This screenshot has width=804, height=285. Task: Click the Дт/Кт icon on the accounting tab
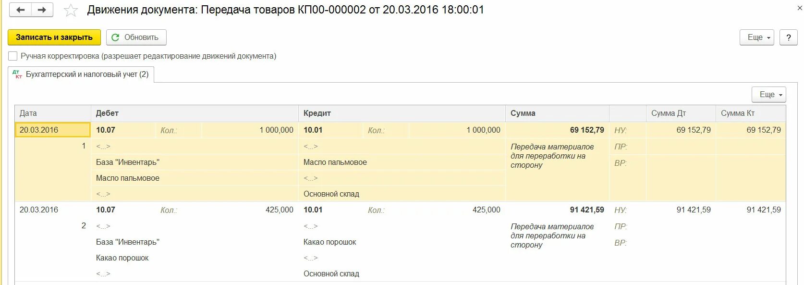coord(17,74)
